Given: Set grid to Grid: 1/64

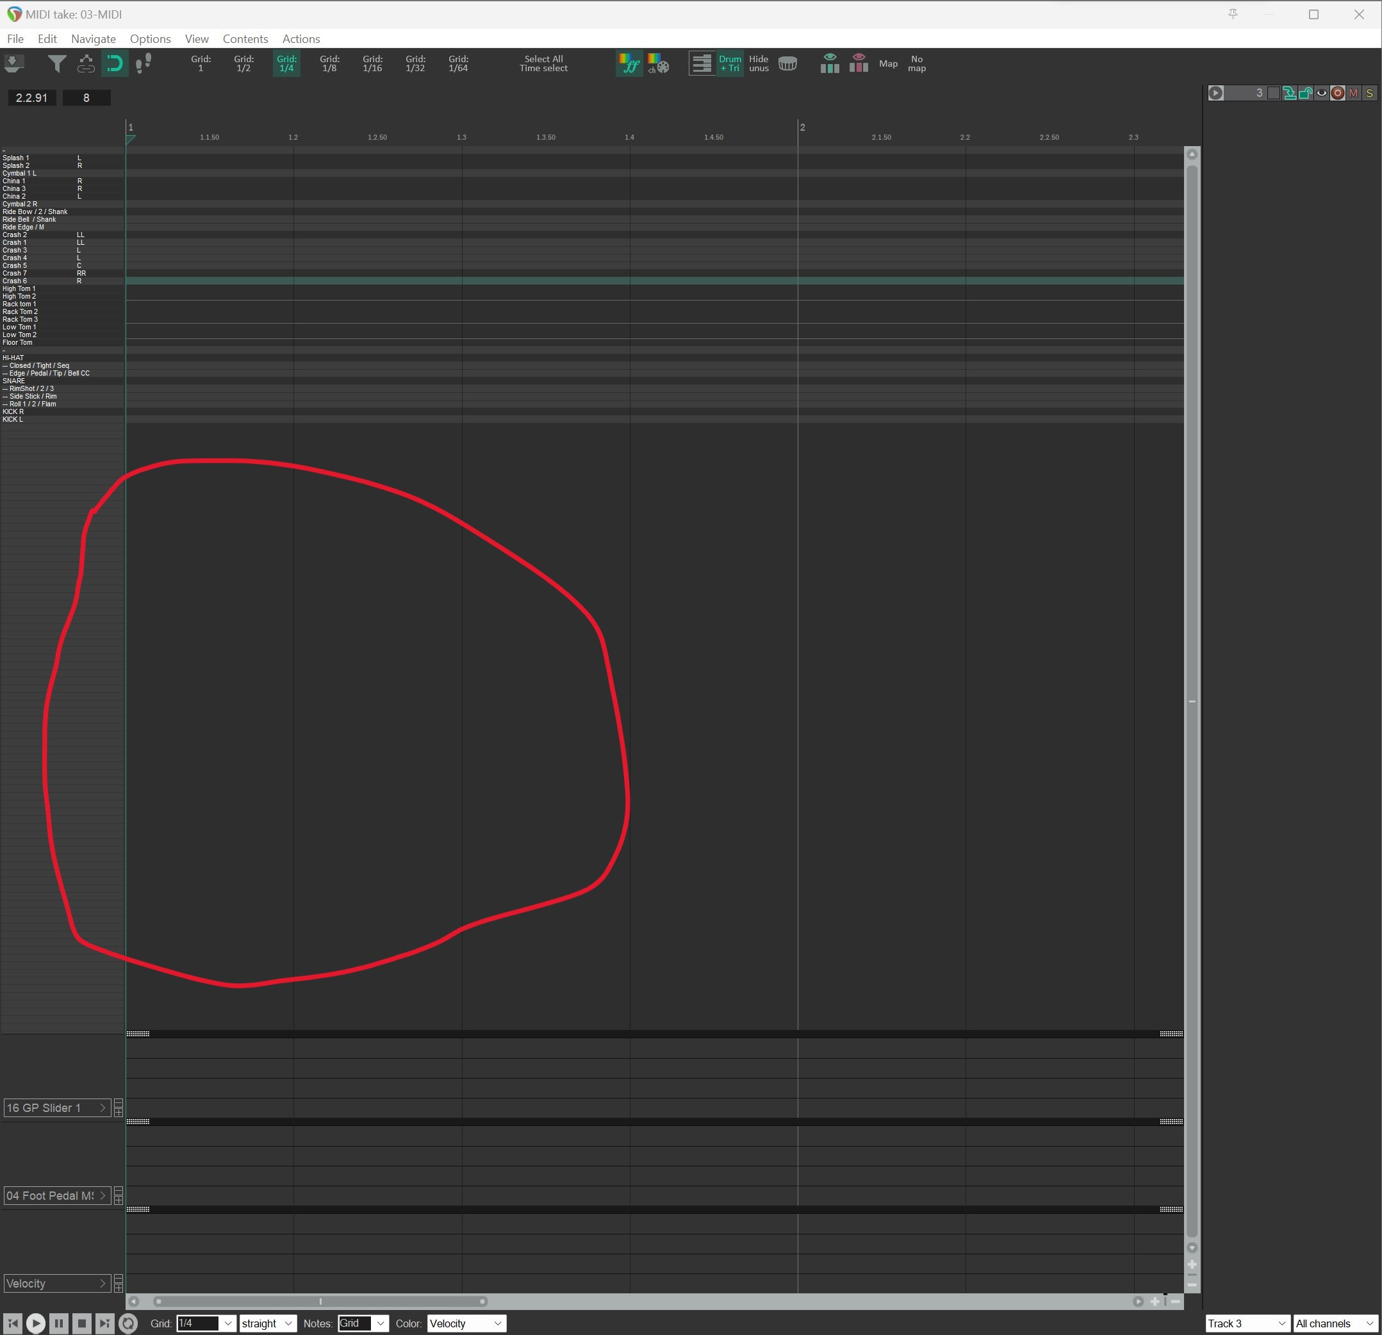Looking at the screenshot, I should click(458, 63).
